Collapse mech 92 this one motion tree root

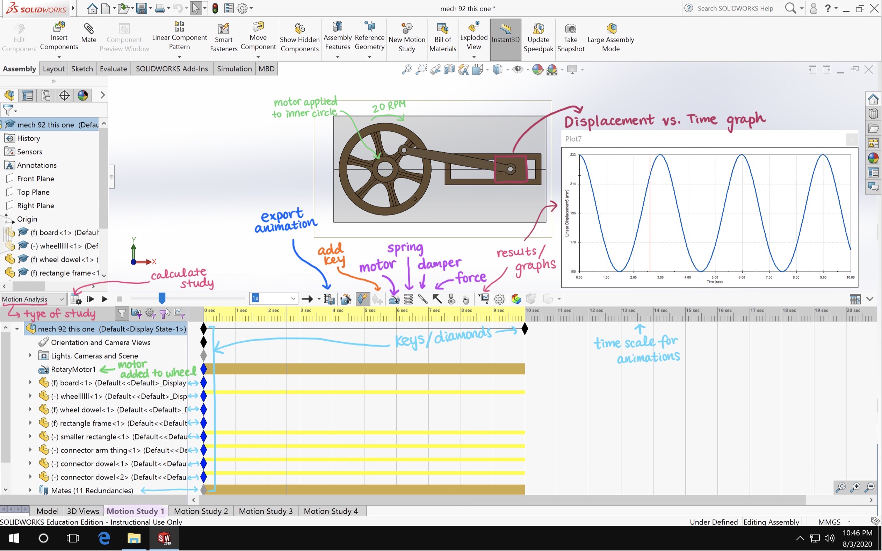[17, 329]
